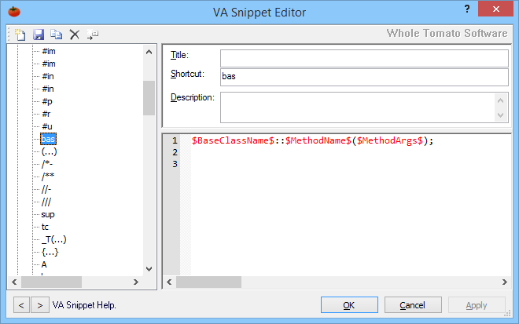The image size is (519, 324).
Task: Click the Save floppy disk icon
Action: (39, 34)
